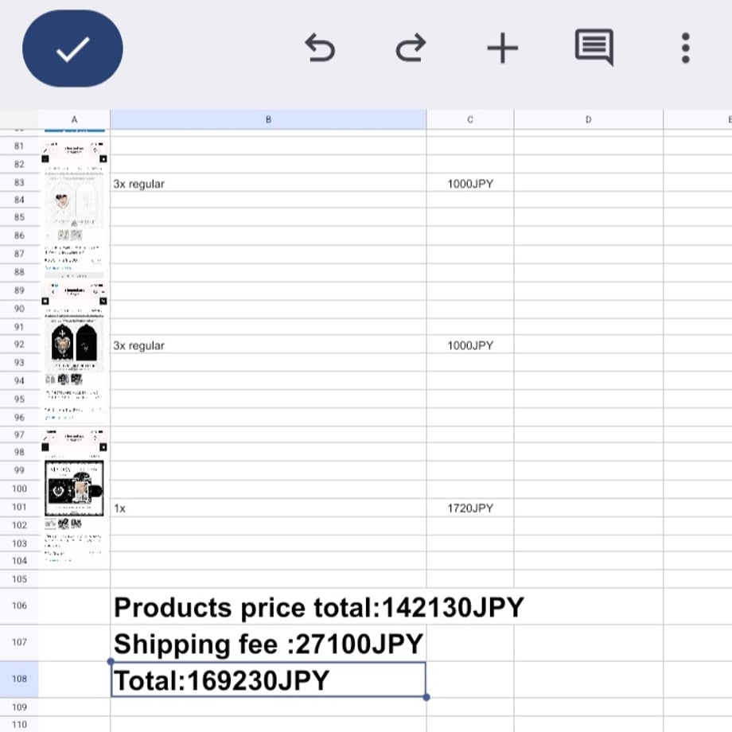The height and width of the screenshot is (732, 732).
Task: Click the '3x regular' cell in row 92
Action: (x=268, y=345)
